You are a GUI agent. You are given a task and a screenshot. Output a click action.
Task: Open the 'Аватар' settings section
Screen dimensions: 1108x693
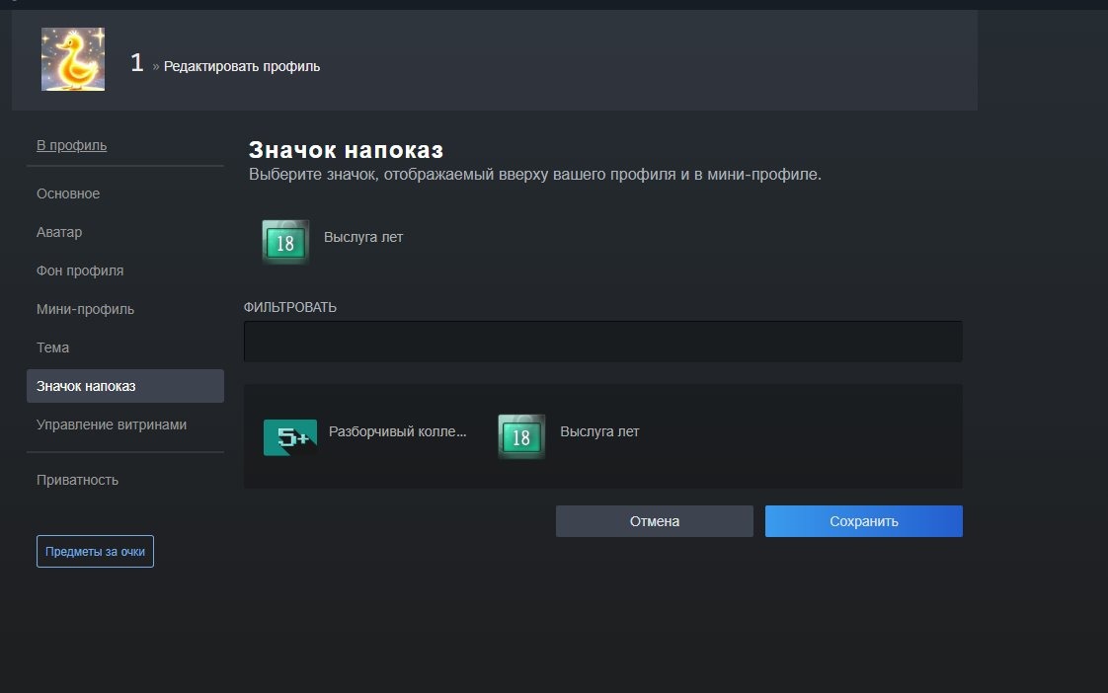coord(59,232)
